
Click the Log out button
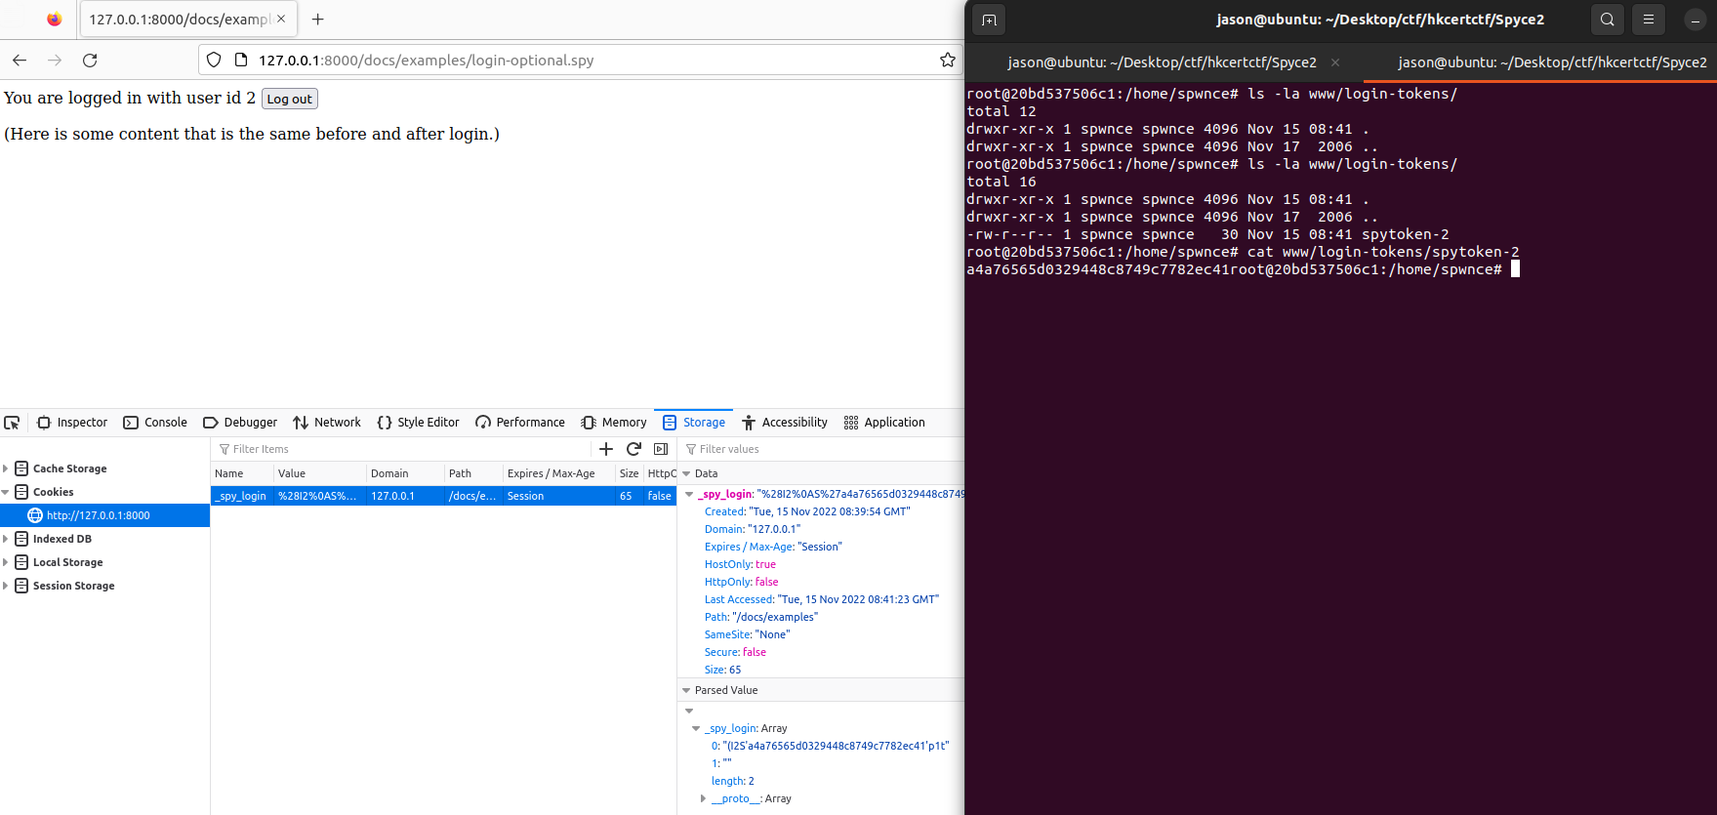pos(290,99)
